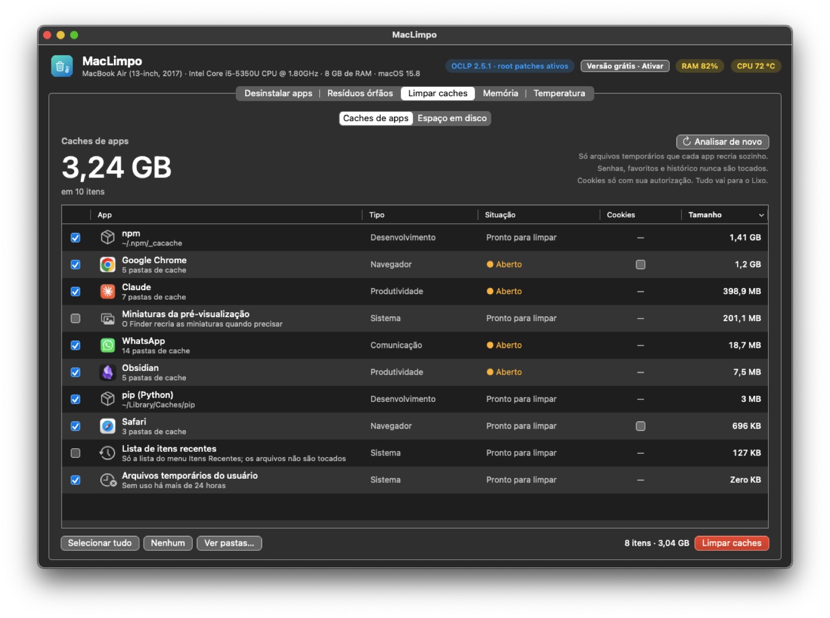830x618 pixels.
Task: Click the Versão grátis · Ativar badge
Action: pos(625,66)
